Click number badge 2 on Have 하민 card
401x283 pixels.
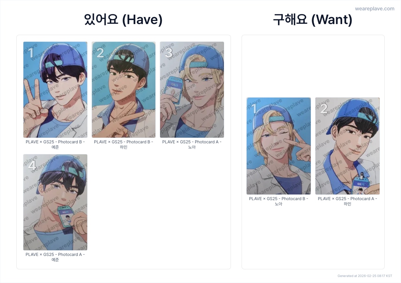point(100,53)
